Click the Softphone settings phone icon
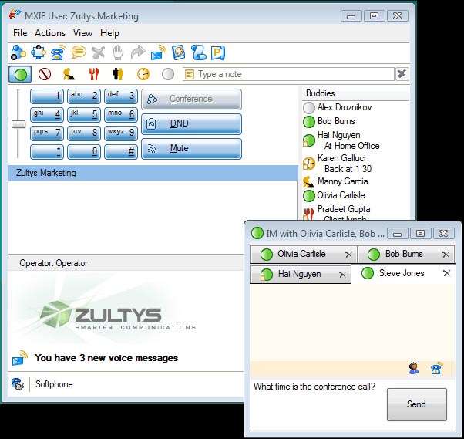 coord(18,384)
